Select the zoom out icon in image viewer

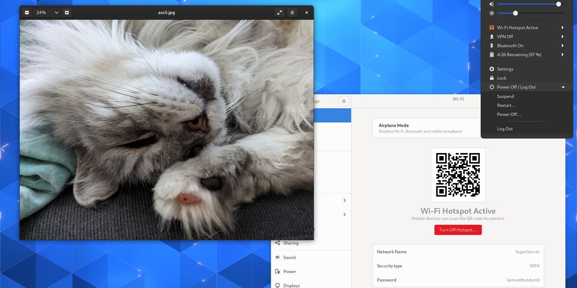coord(27,12)
